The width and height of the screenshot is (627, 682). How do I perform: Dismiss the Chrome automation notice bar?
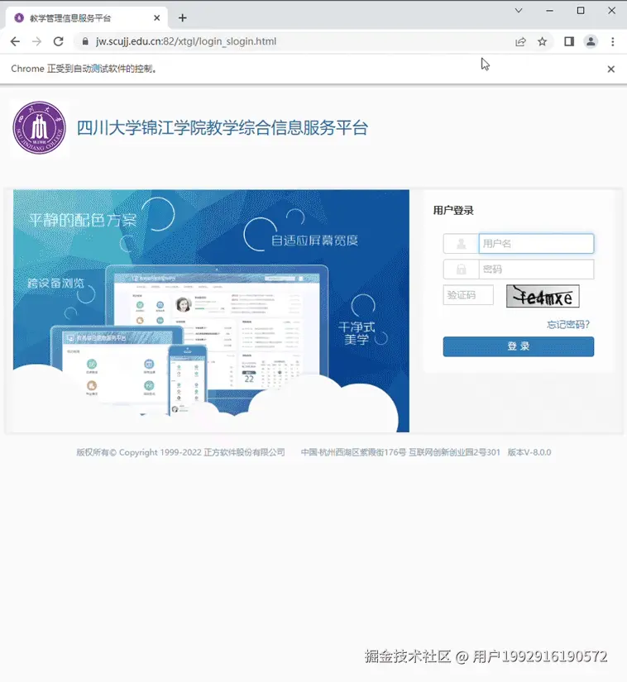pyautogui.click(x=611, y=69)
